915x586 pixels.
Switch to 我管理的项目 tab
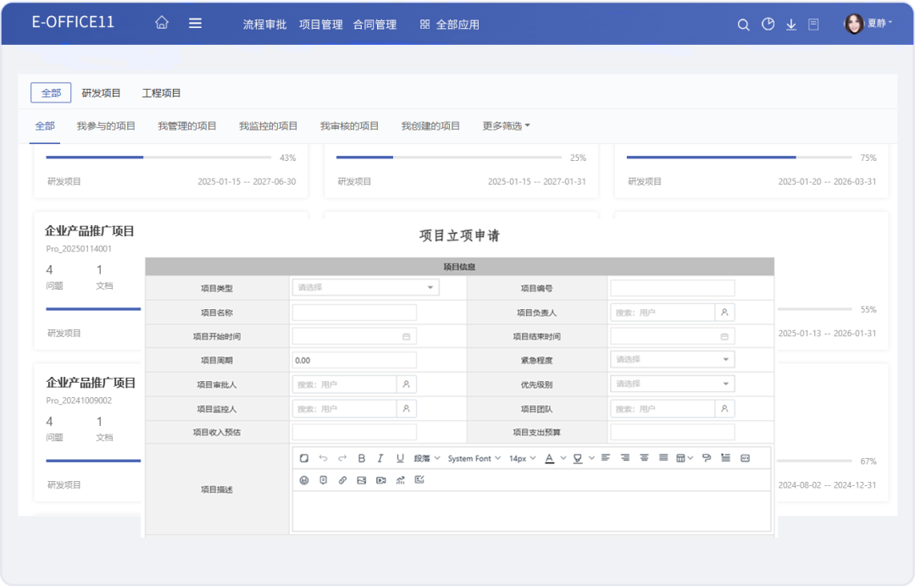[187, 126]
